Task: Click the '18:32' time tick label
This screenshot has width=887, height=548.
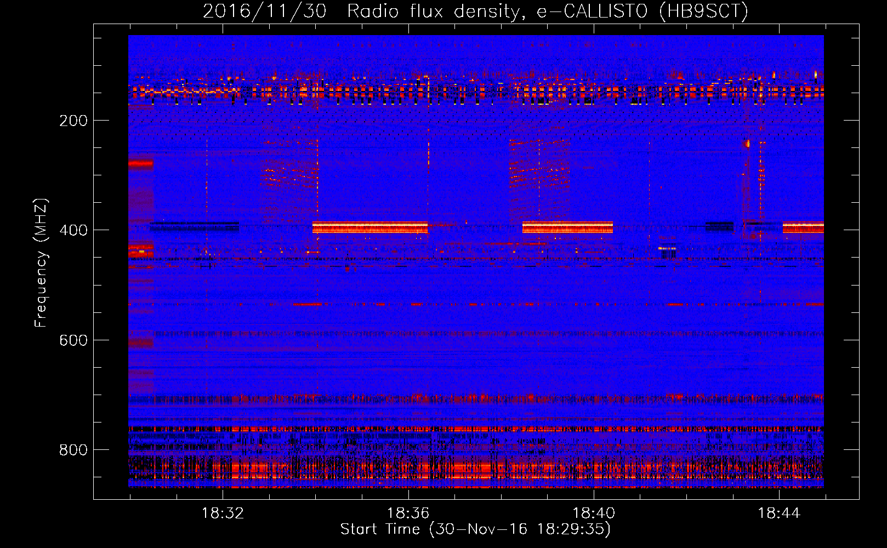Action: (x=223, y=513)
